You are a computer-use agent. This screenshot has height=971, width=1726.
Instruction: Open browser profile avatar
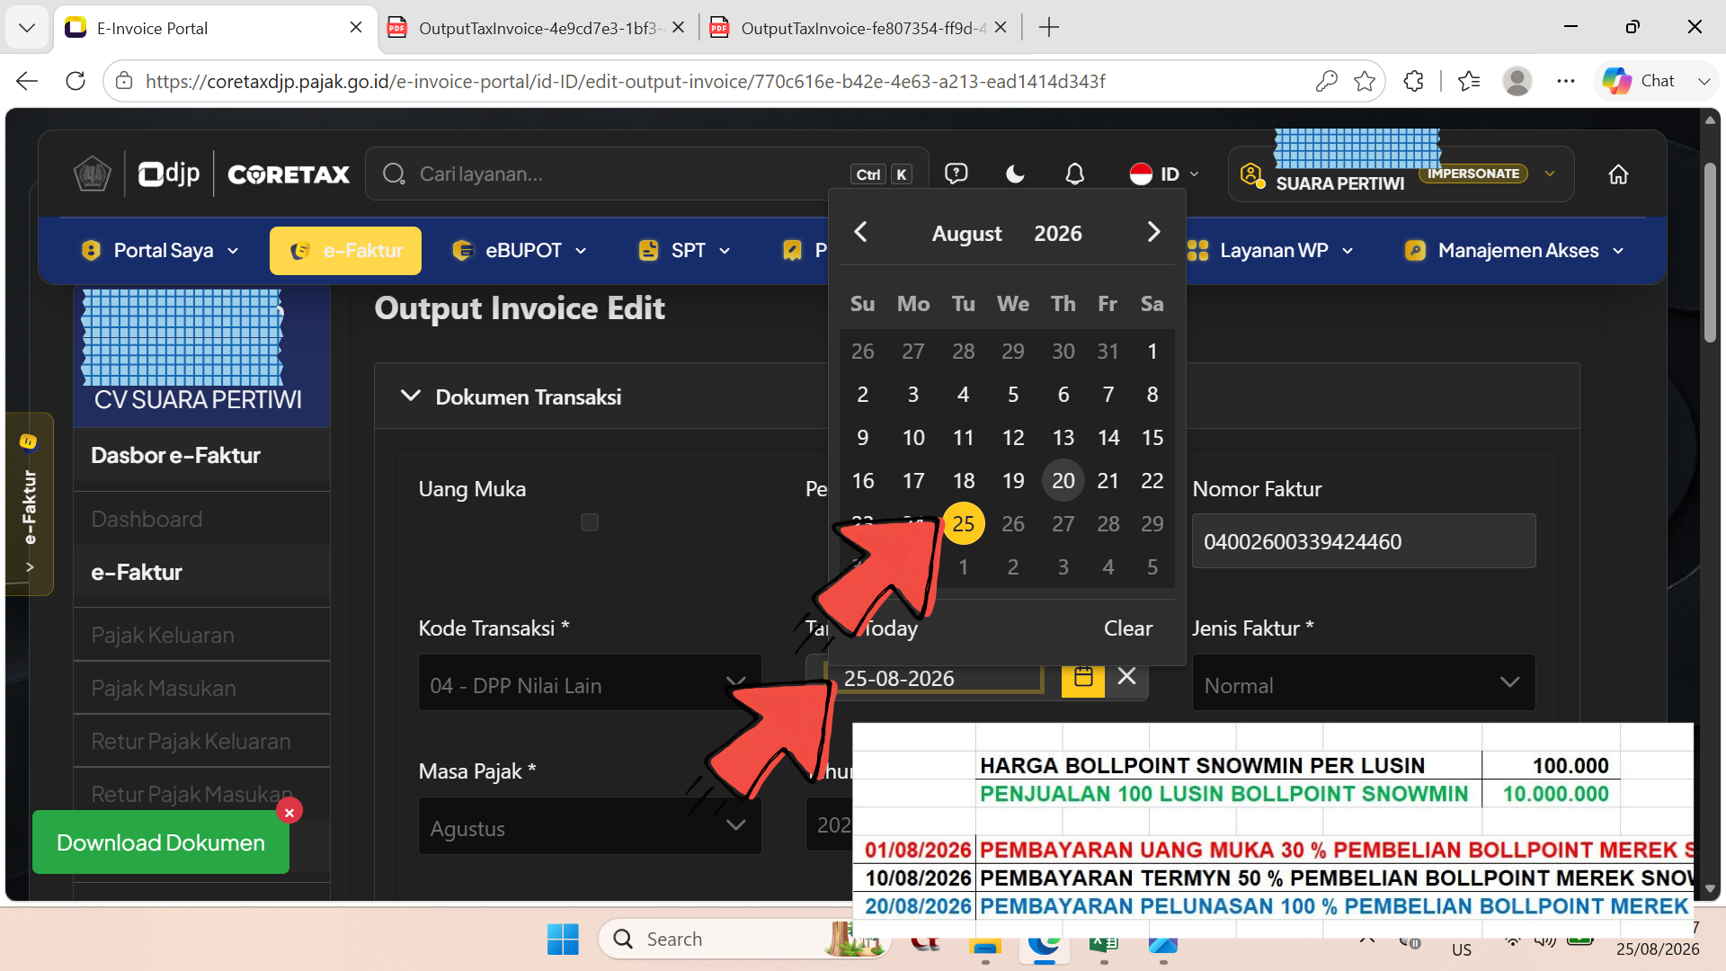pyautogui.click(x=1517, y=81)
